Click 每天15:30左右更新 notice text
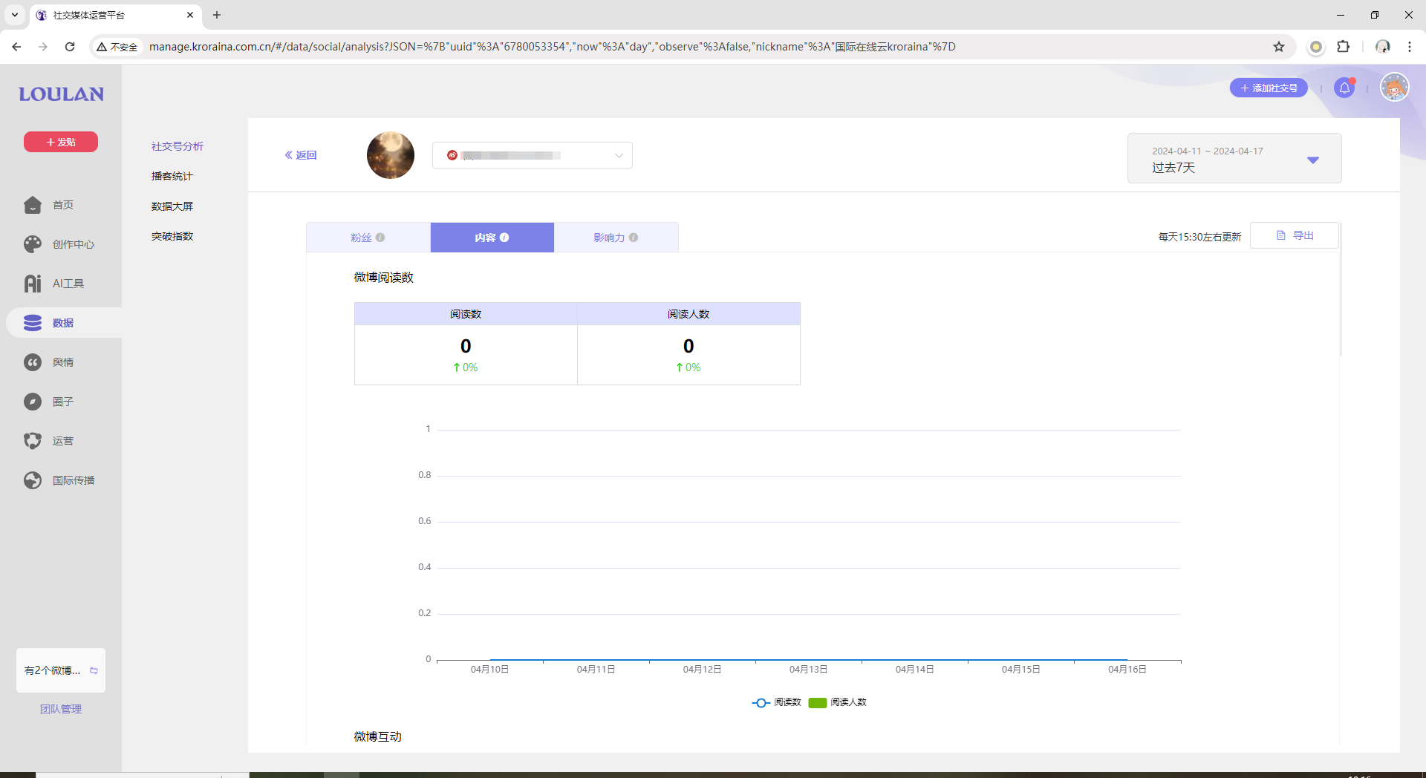1426x778 pixels. click(1199, 237)
